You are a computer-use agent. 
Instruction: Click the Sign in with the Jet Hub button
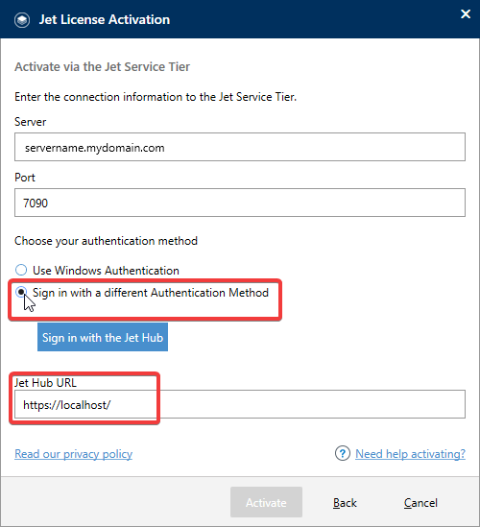[x=103, y=337]
